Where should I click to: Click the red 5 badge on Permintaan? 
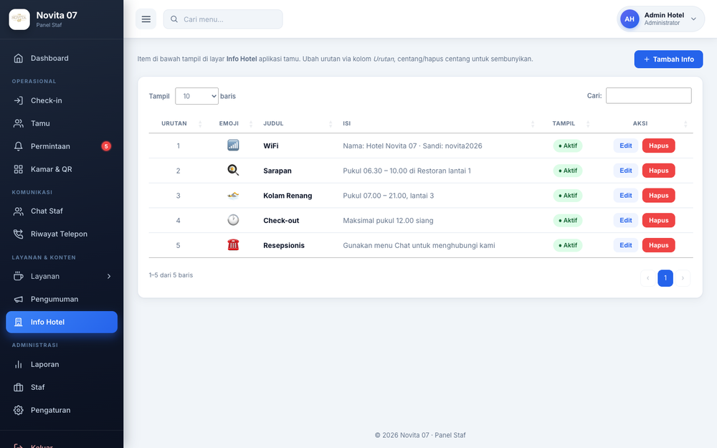(106, 146)
